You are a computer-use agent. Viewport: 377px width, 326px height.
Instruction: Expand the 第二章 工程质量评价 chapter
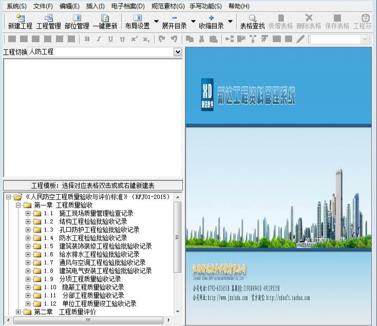(x=19, y=312)
